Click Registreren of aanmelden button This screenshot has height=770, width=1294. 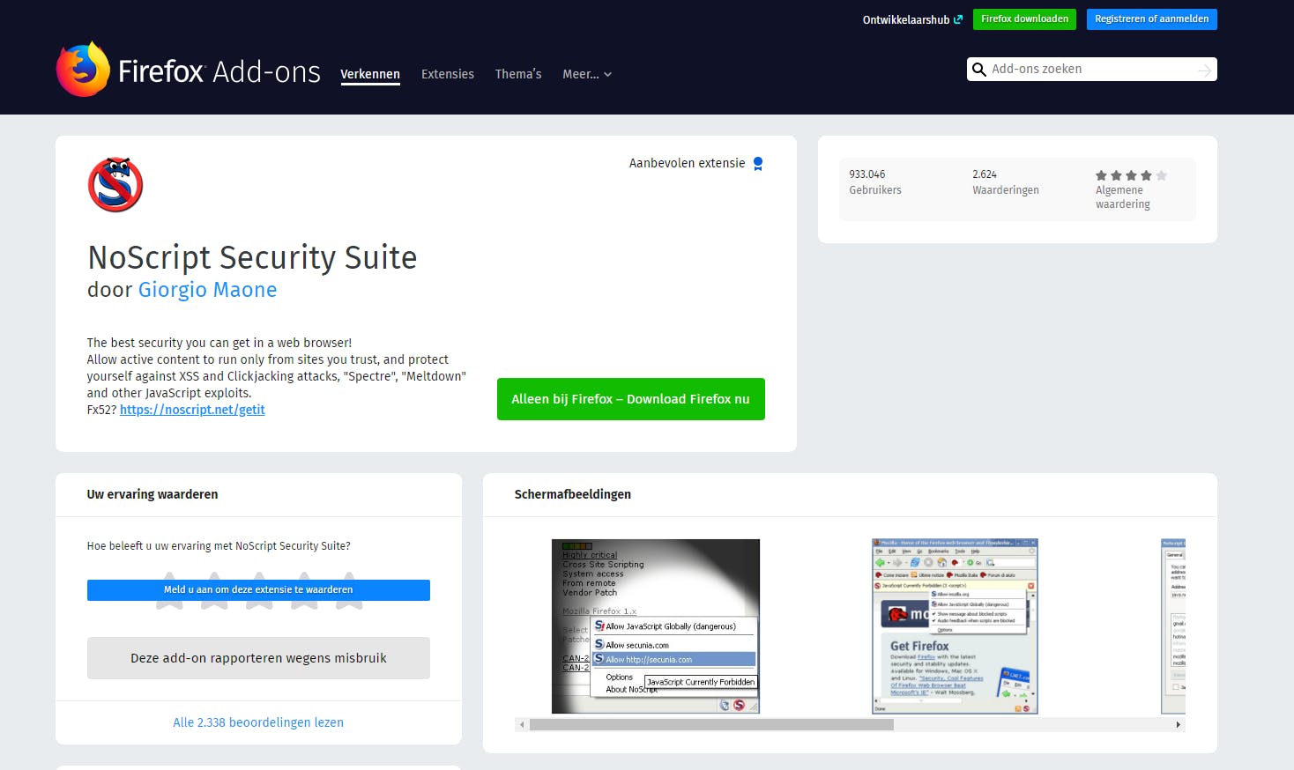[1151, 19]
